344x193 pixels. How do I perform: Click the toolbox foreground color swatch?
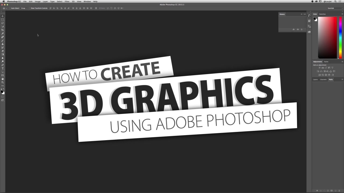(x=2, y=92)
